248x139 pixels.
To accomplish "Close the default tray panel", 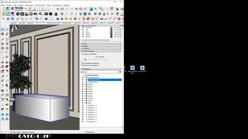I will point(122,25).
